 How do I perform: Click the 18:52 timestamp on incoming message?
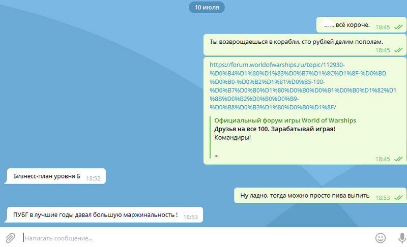point(93,178)
